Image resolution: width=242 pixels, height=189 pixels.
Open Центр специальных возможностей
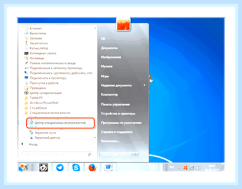[60, 123]
